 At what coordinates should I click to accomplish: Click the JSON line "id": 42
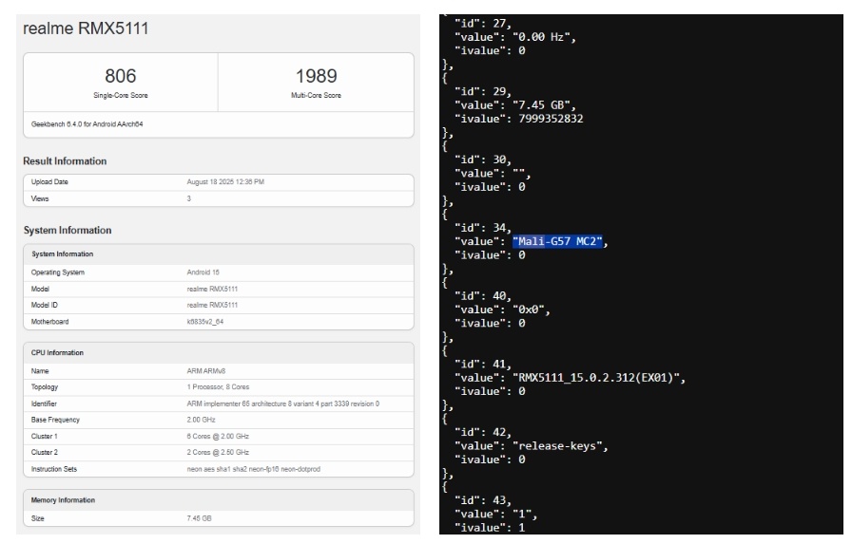[482, 432]
